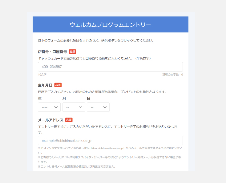Click the 店番号・口座番号 field label

pyautogui.click(x=52, y=52)
